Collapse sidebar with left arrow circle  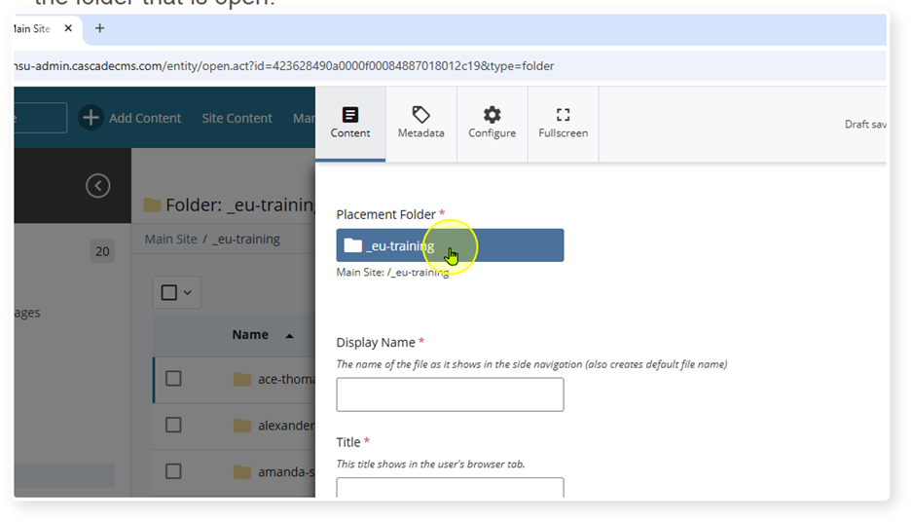click(97, 185)
